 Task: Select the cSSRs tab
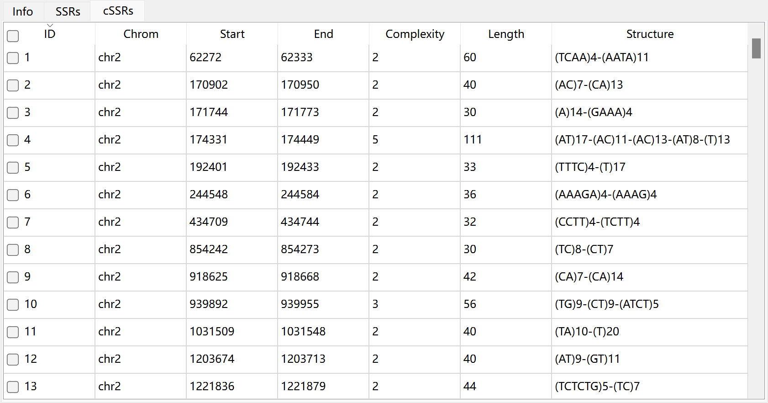(x=118, y=11)
